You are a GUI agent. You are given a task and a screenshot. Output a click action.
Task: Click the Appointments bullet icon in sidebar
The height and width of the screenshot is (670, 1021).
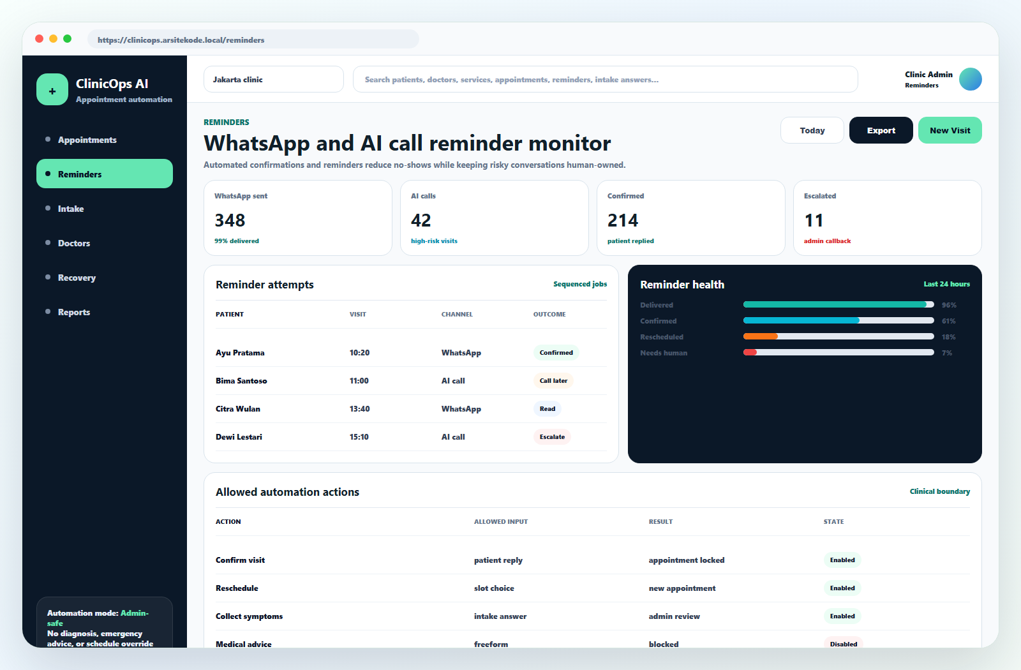pyautogui.click(x=48, y=139)
